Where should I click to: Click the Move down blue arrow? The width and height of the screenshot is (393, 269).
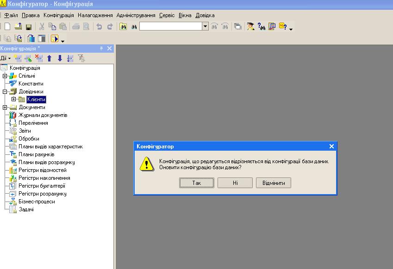coord(60,58)
